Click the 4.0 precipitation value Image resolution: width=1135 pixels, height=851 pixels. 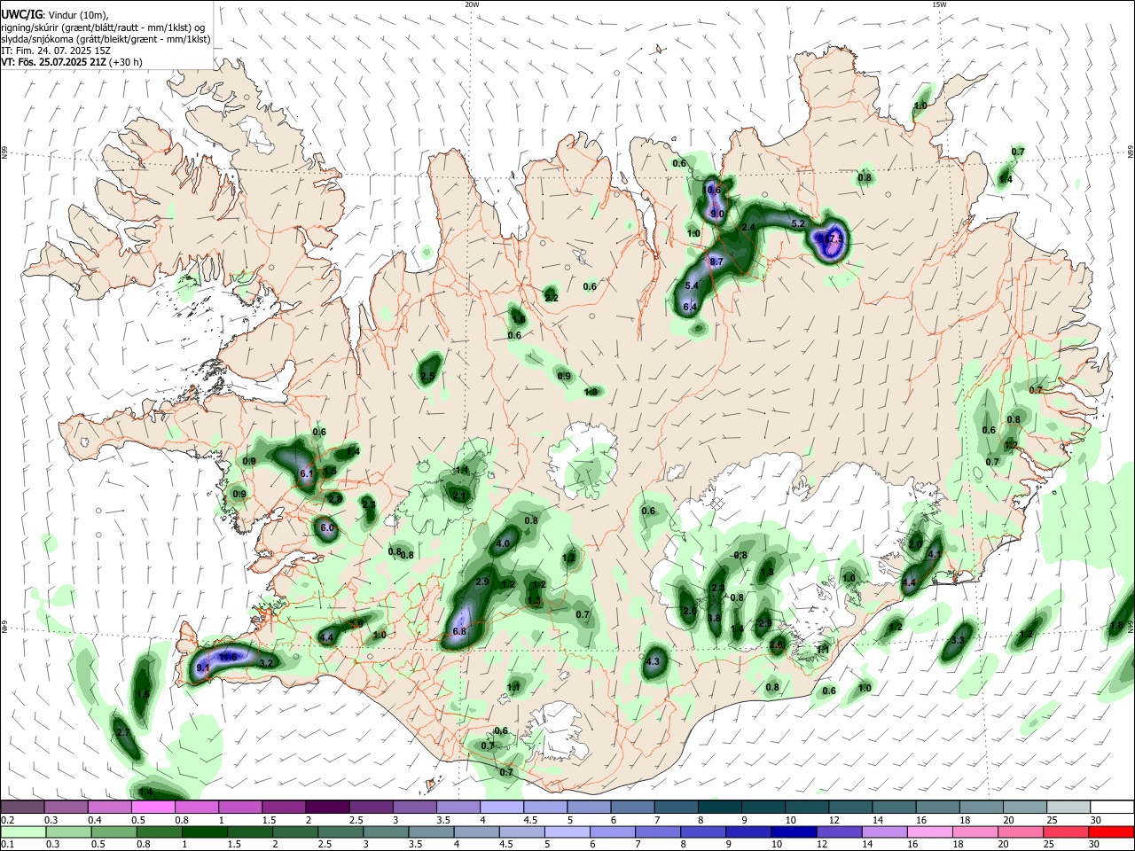point(505,543)
